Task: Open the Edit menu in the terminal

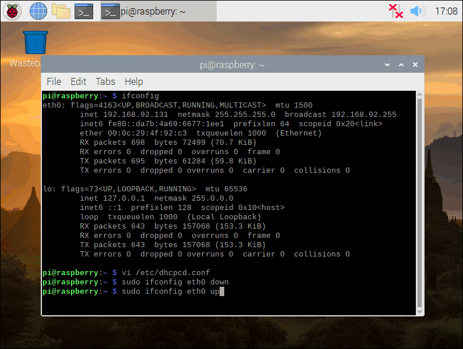Action: (78, 81)
